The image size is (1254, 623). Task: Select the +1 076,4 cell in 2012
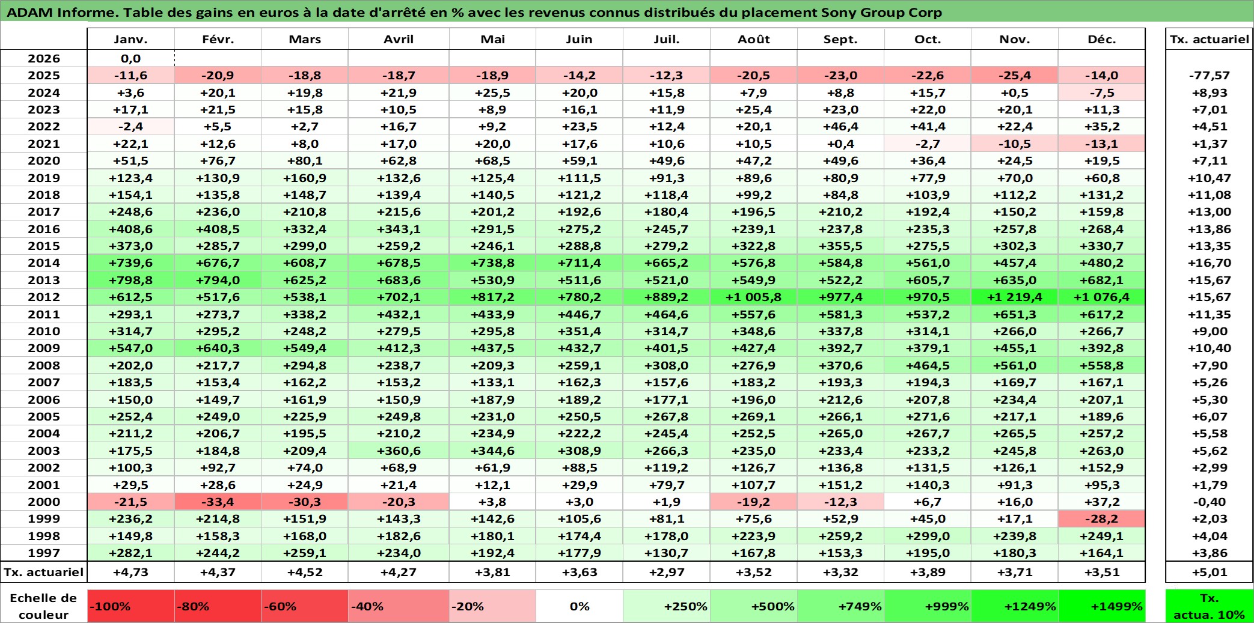(x=1102, y=297)
